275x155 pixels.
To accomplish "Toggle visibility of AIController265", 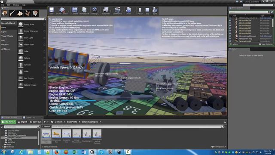I will tap(230, 23).
